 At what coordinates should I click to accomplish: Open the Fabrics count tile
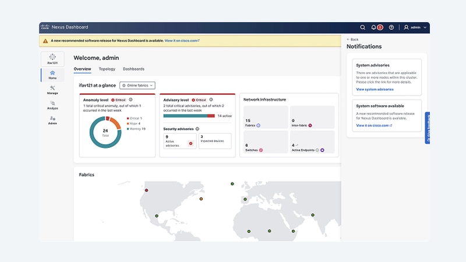pos(266,117)
